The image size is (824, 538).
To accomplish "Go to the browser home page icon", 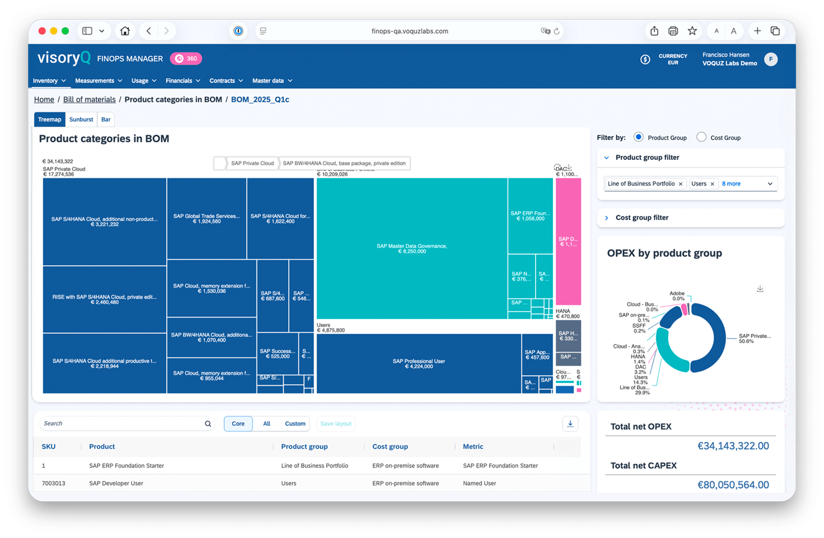I will [x=125, y=31].
